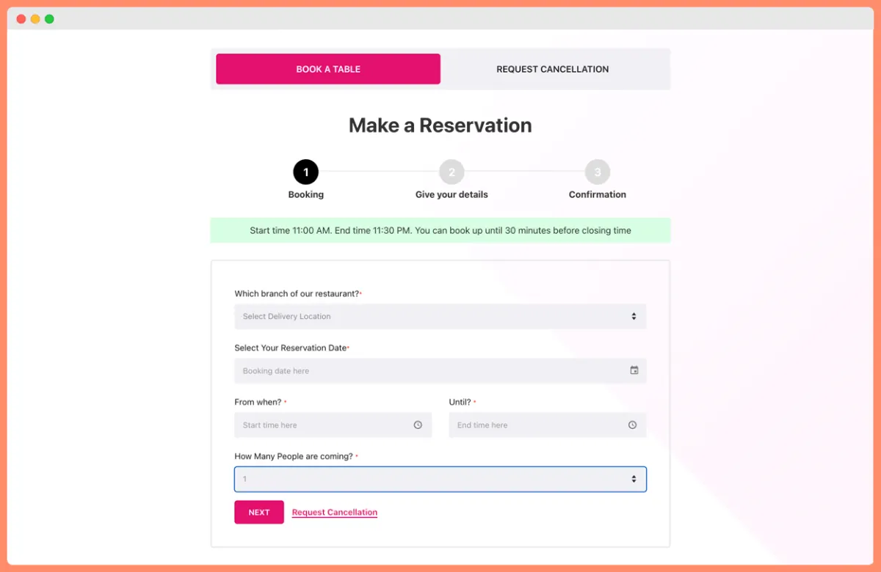Focus the Start time here field
The height and width of the screenshot is (572, 881).
pos(333,425)
